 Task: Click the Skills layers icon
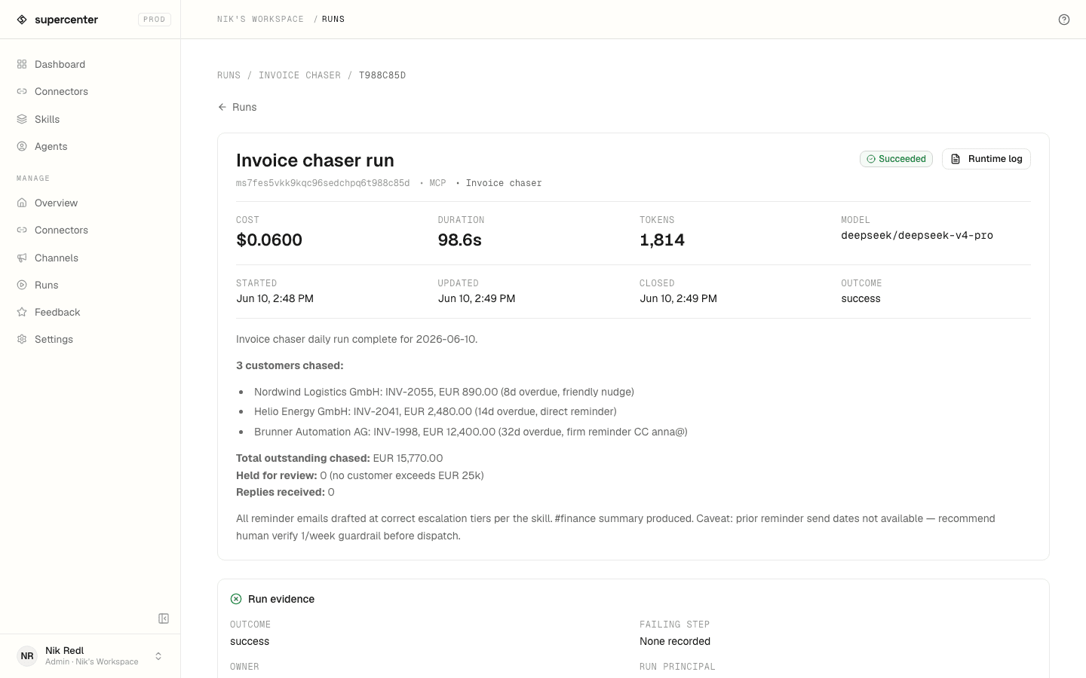coord(22,119)
